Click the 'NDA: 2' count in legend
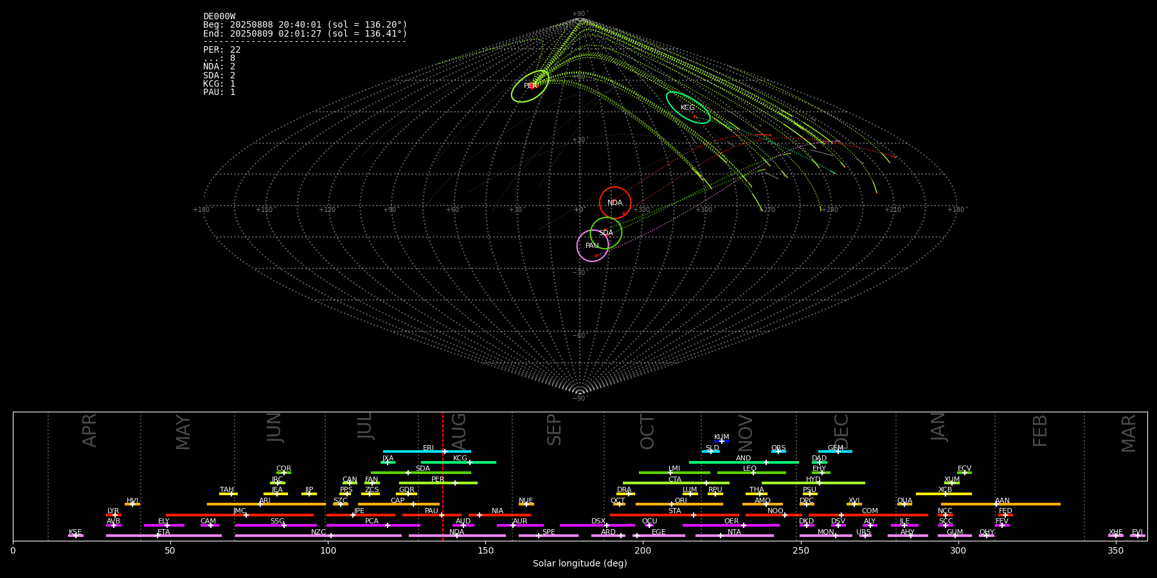 tap(219, 67)
